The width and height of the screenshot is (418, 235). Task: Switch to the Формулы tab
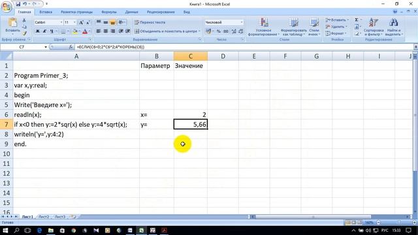tap(109, 12)
